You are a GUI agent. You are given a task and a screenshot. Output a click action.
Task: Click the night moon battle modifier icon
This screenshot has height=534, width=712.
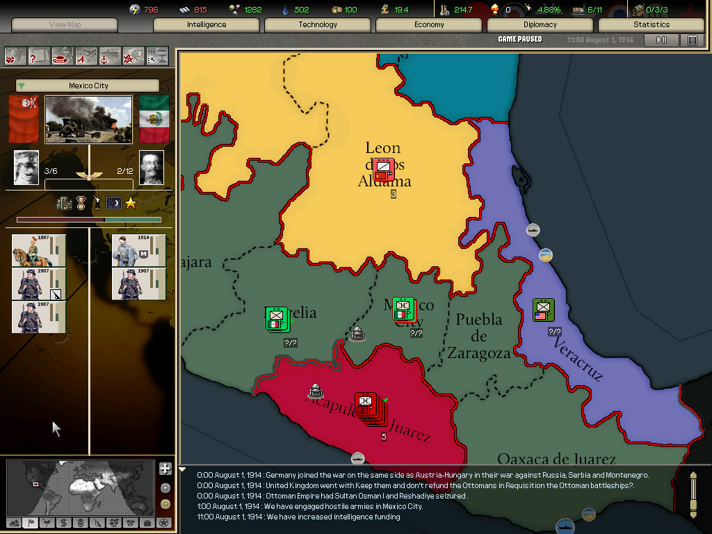[x=113, y=203]
